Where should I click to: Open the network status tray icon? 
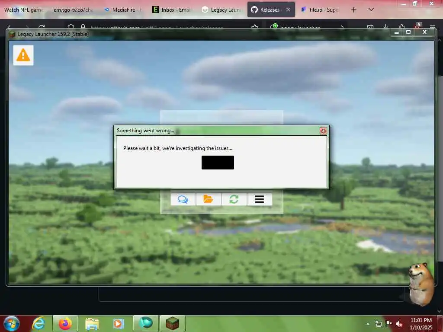tap(378, 324)
